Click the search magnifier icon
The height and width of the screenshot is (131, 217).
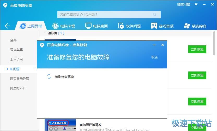click(155, 15)
